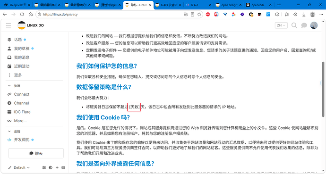The height and width of the screenshot is (174, 326).
Task: Open 话题 in the sidebar
Action: click(x=18, y=40)
